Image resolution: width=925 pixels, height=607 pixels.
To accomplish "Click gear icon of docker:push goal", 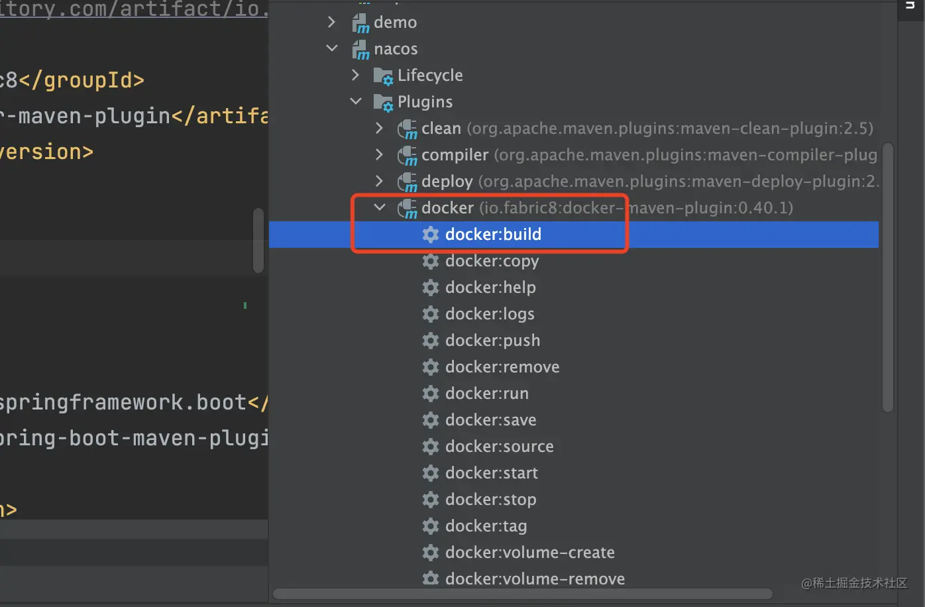I will [x=431, y=340].
